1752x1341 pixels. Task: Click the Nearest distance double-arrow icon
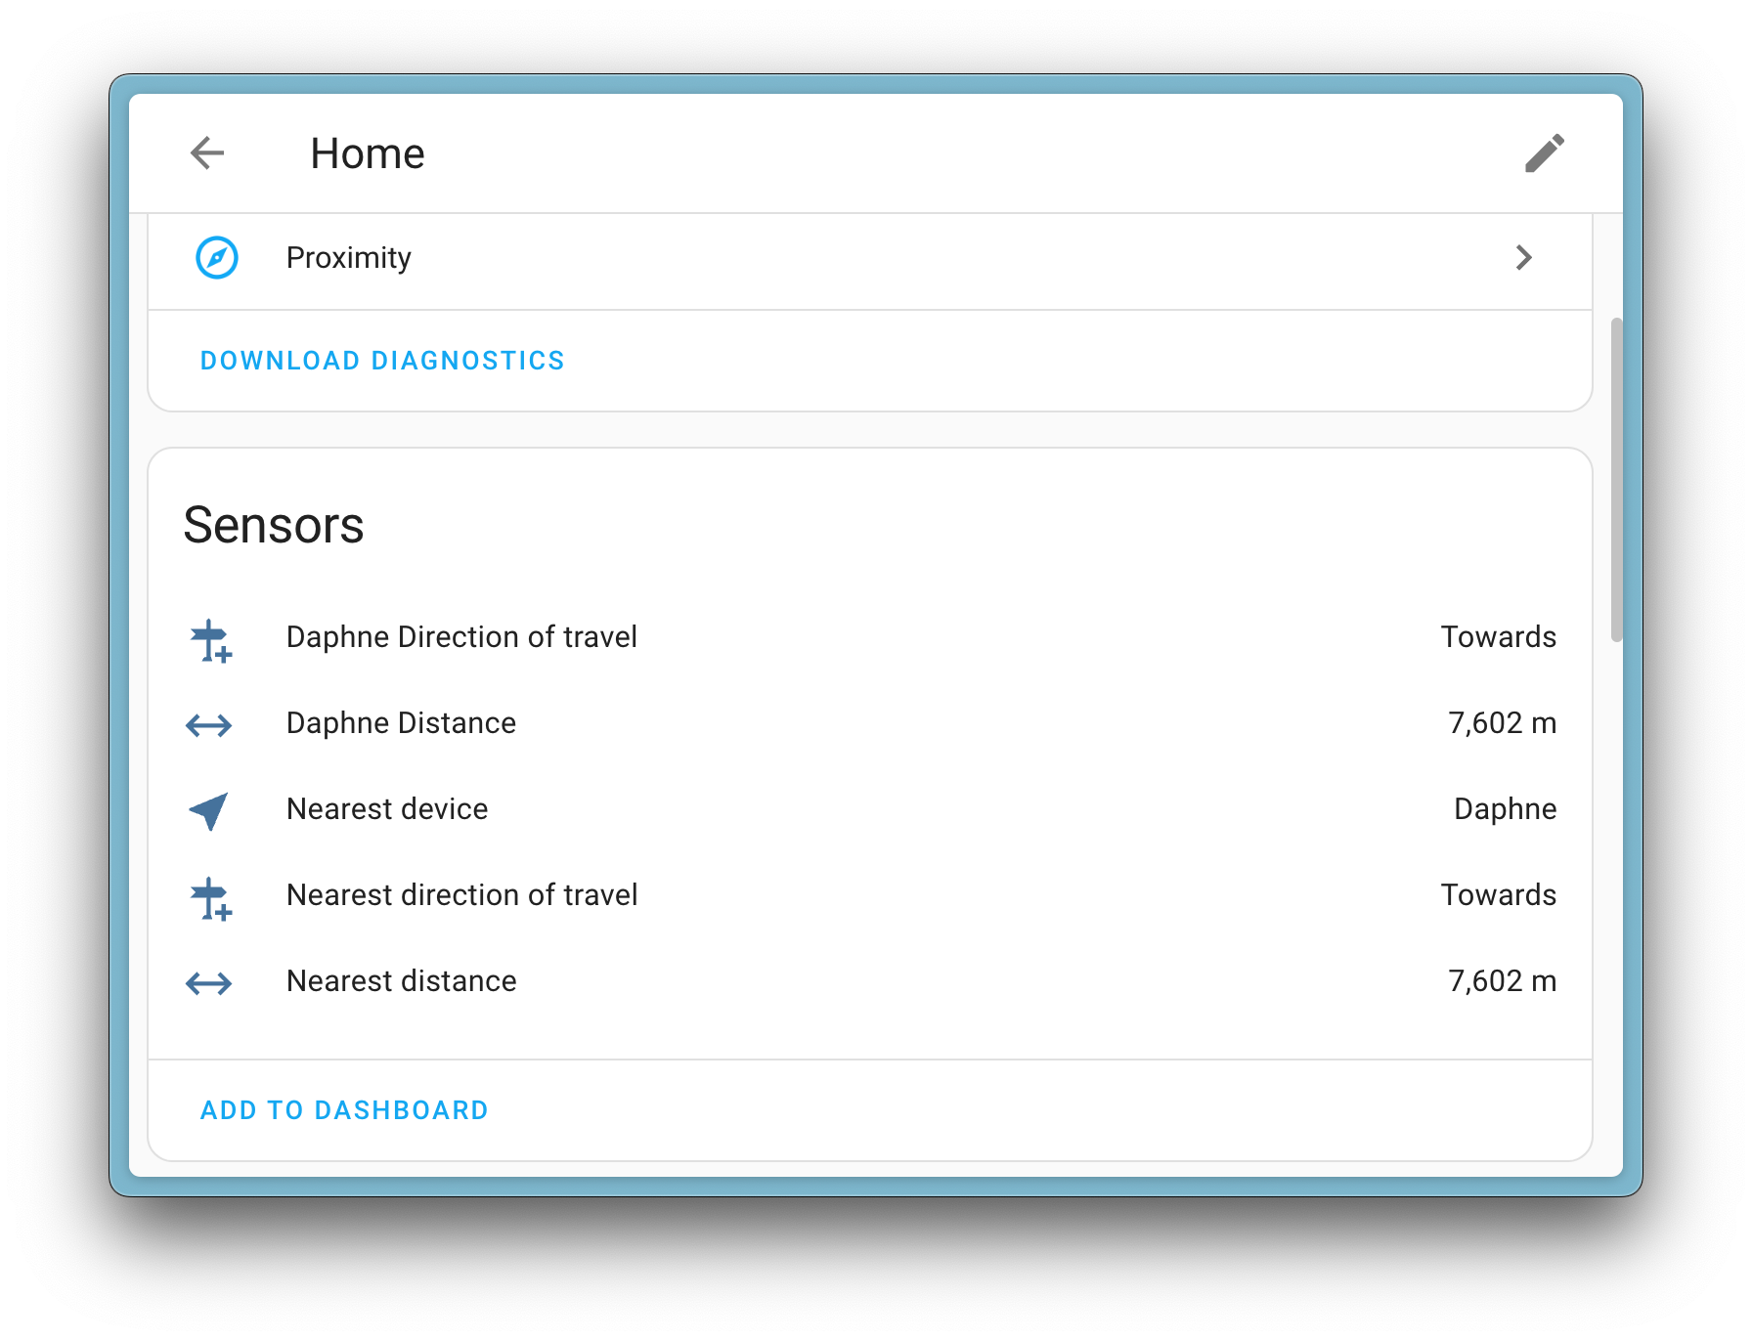tap(209, 983)
